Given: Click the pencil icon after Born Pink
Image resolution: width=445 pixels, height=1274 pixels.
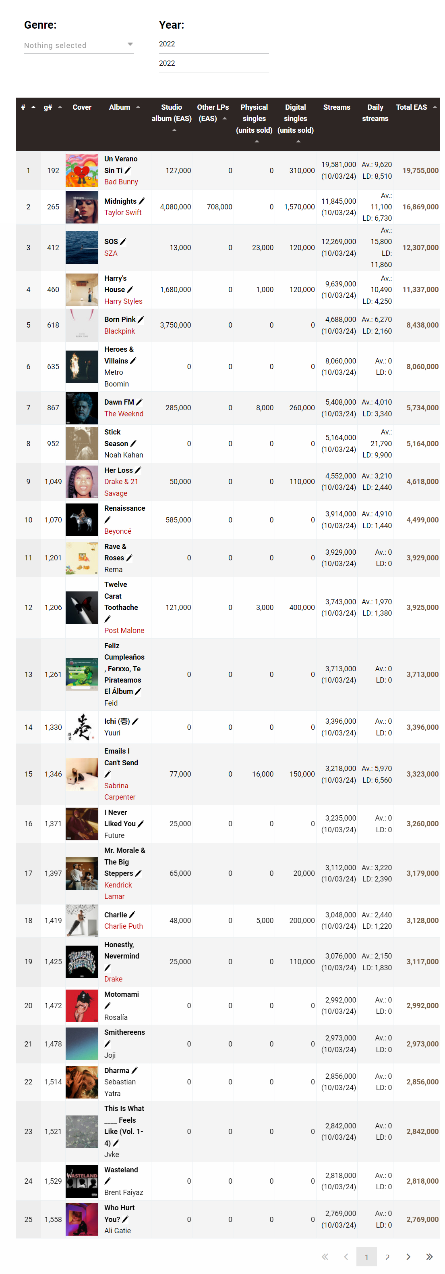Looking at the screenshot, I should [x=141, y=320].
